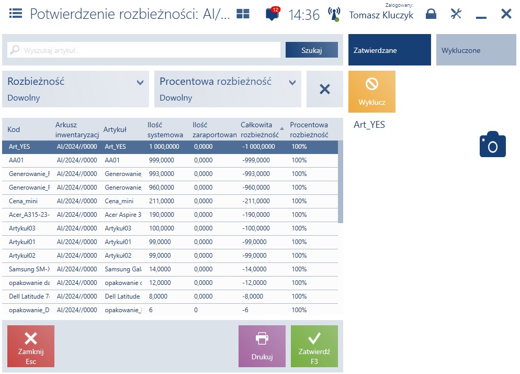Select the Art_YES row
Image resolution: width=520 pixels, height=374 pixels.
pos(170,147)
